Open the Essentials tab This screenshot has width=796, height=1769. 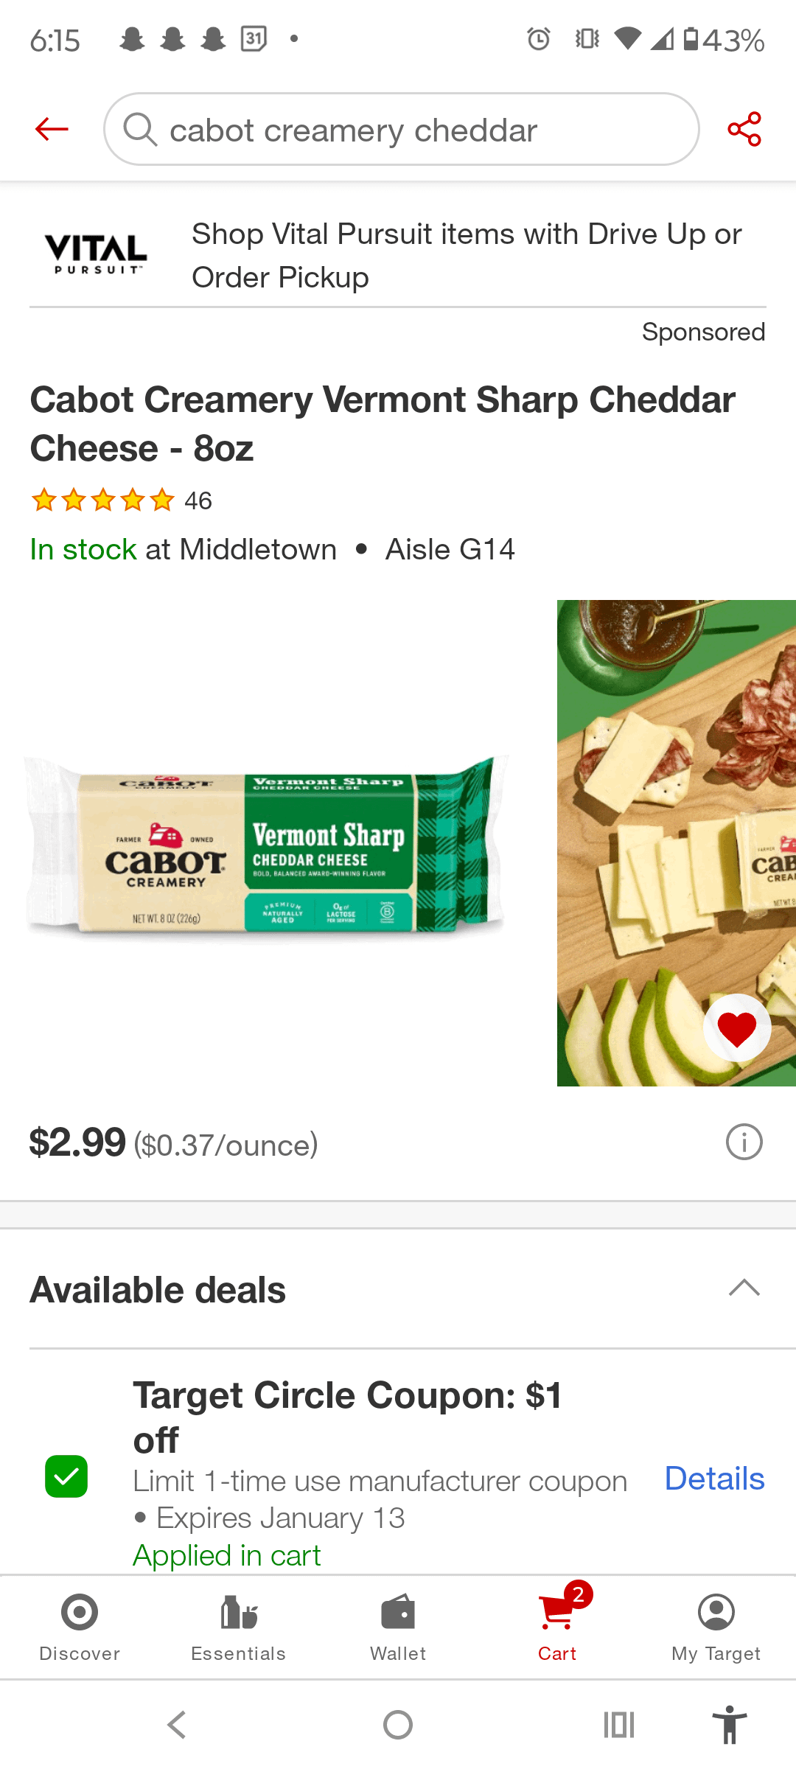(238, 1625)
